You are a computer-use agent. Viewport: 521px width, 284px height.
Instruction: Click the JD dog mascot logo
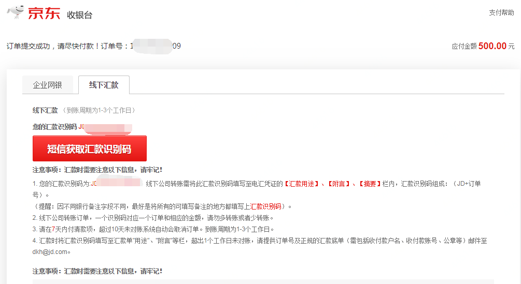pos(16,12)
